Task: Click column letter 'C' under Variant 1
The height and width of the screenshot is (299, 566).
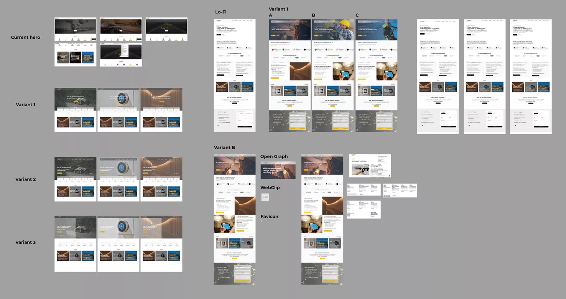Action: coord(357,15)
